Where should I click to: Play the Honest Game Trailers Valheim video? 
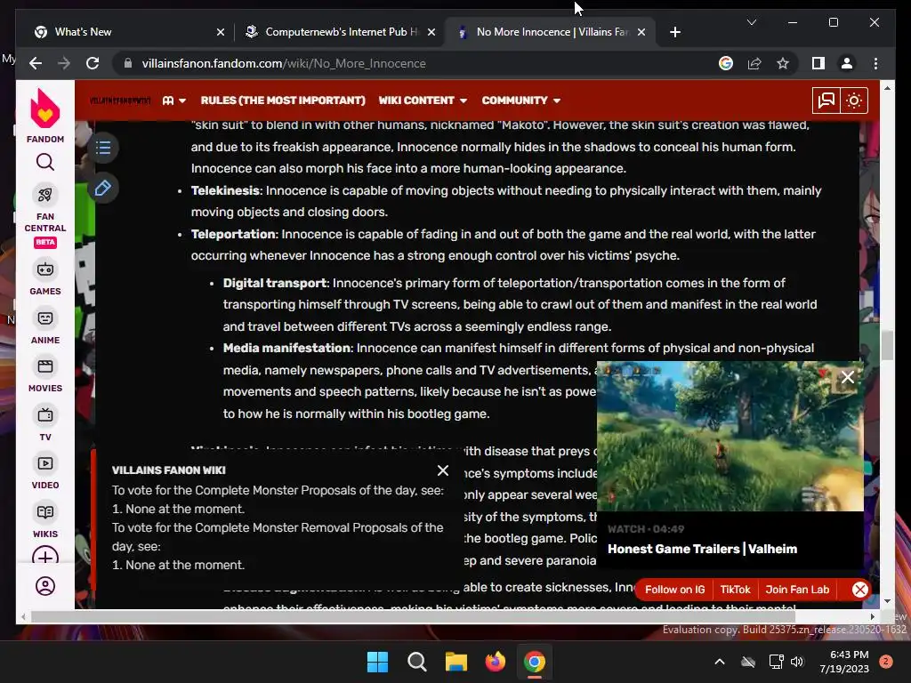coord(730,436)
